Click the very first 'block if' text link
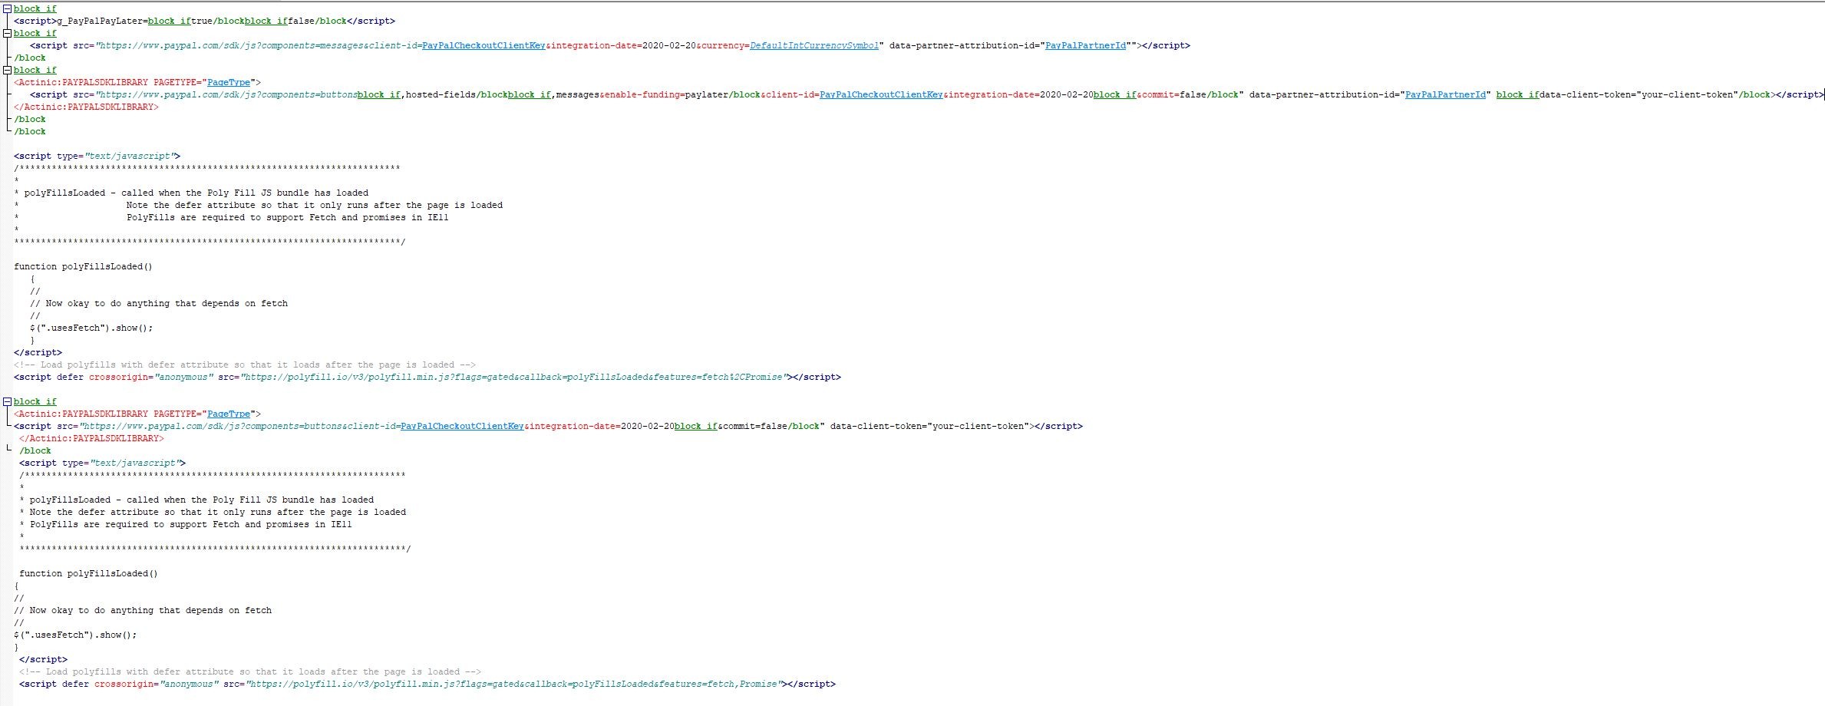This screenshot has width=1825, height=706. coord(35,9)
